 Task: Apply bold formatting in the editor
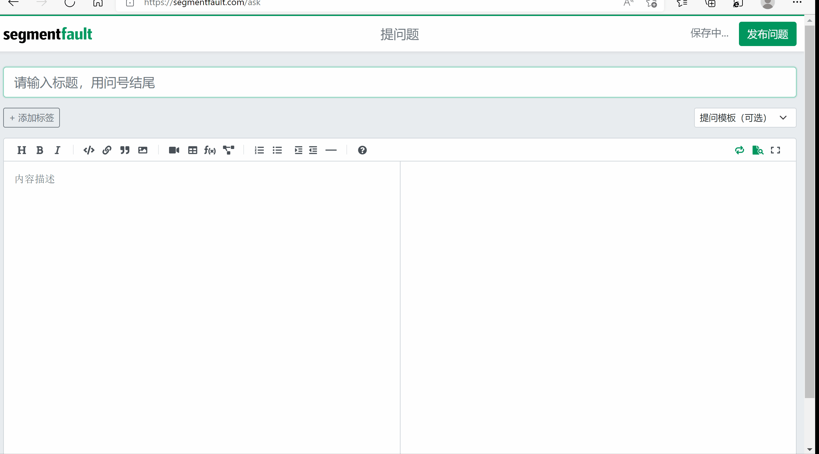[x=40, y=150]
